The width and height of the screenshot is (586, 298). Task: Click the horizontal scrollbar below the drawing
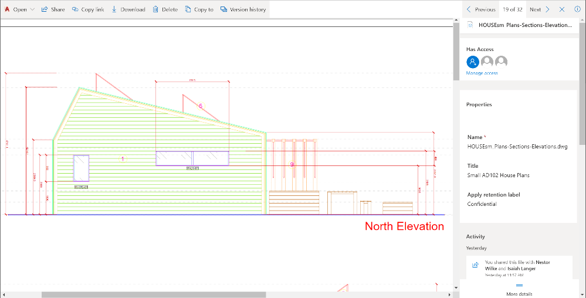click(x=153, y=294)
